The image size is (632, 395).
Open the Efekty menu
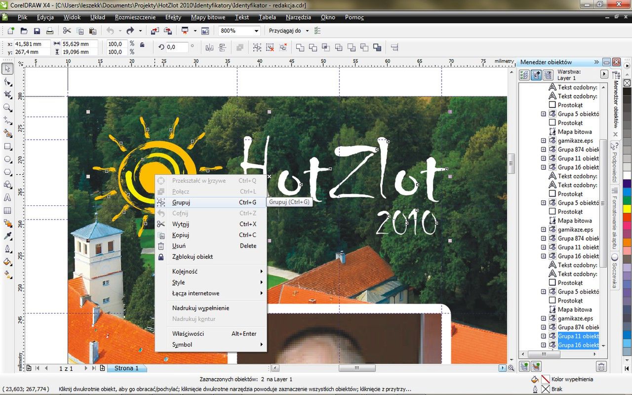(x=173, y=17)
